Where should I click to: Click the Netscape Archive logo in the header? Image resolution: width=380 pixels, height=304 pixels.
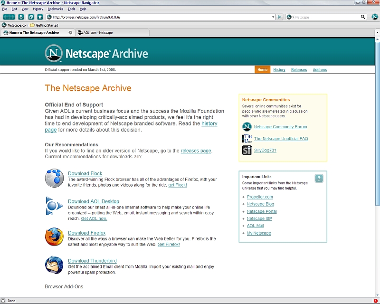96,53
